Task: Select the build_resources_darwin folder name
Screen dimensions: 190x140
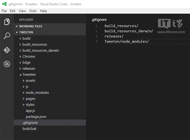Action: click(41, 50)
